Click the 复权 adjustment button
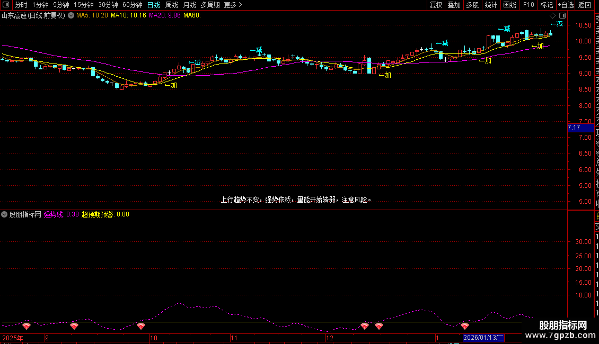 (436, 5)
